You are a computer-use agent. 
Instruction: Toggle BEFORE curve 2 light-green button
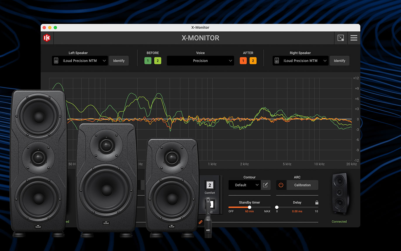point(158,61)
